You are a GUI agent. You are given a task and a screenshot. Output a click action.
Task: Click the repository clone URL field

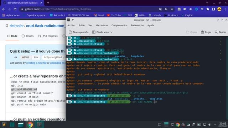(54, 58)
